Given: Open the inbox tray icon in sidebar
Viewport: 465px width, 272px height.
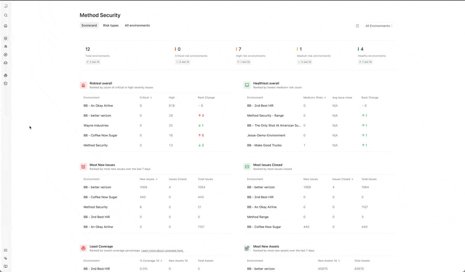Looking at the screenshot, I should tap(6, 63).
